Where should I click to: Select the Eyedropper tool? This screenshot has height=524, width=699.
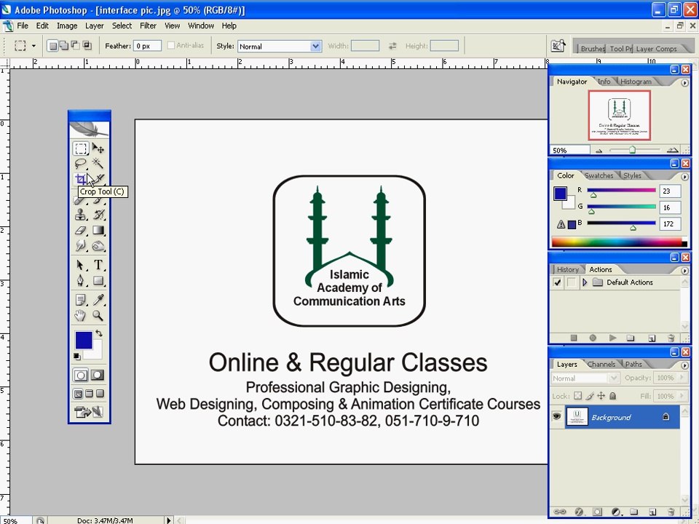click(98, 300)
